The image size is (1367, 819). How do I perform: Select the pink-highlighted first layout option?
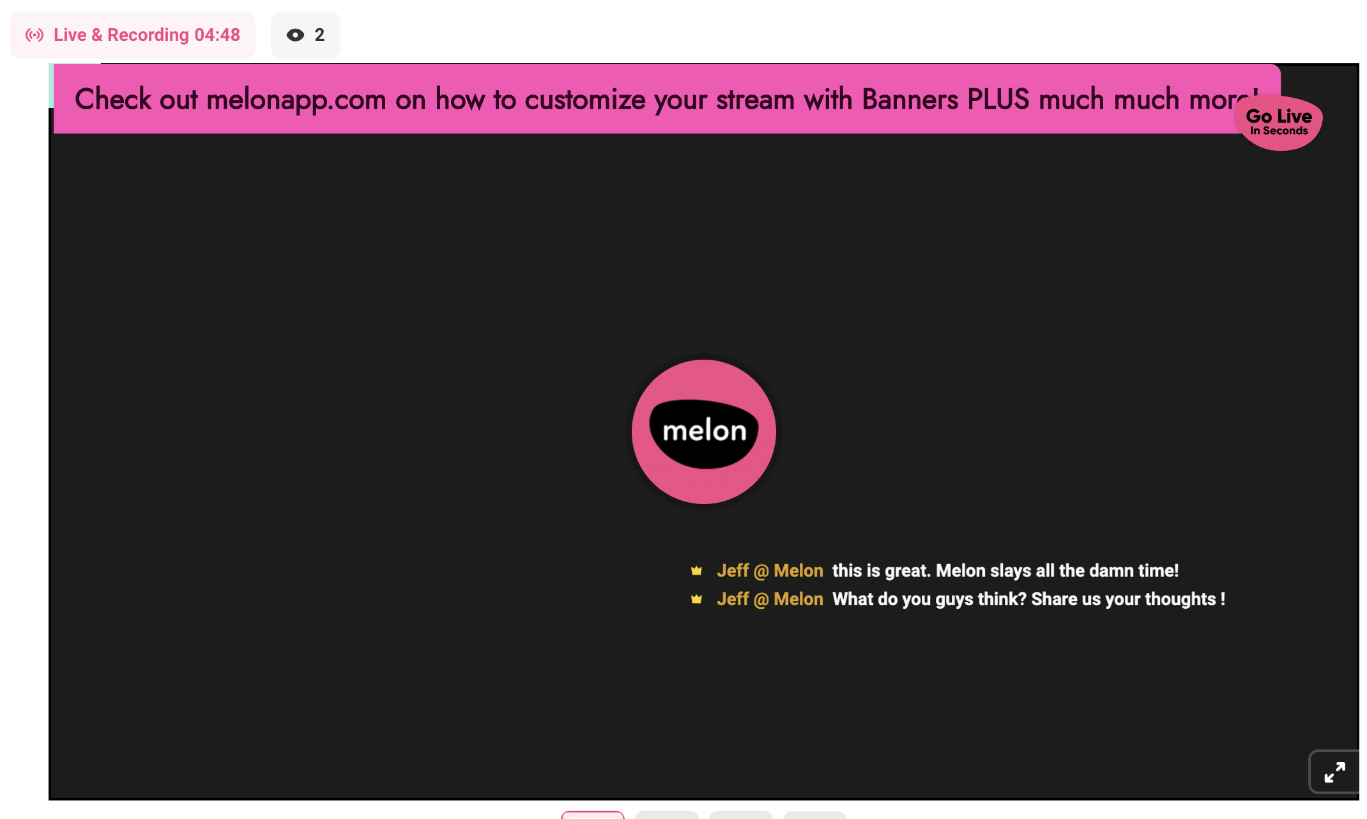tap(593, 815)
